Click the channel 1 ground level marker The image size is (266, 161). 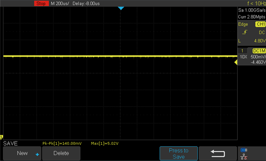point(1,137)
